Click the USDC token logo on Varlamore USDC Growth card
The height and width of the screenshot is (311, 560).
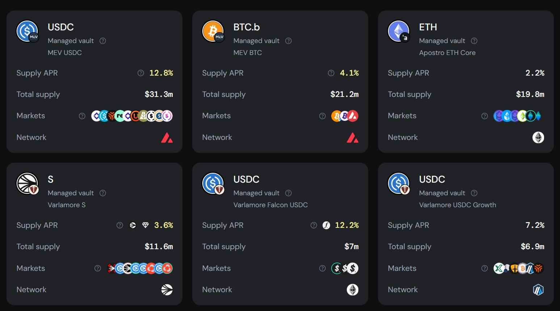click(x=399, y=183)
